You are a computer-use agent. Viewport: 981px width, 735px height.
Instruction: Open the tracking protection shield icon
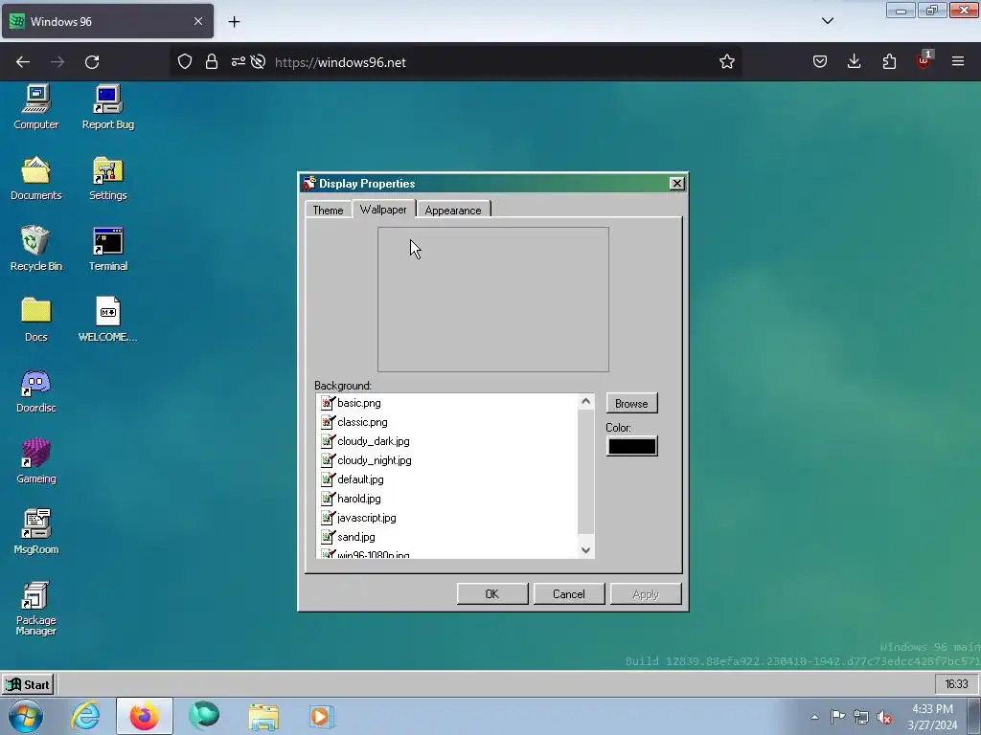click(185, 62)
